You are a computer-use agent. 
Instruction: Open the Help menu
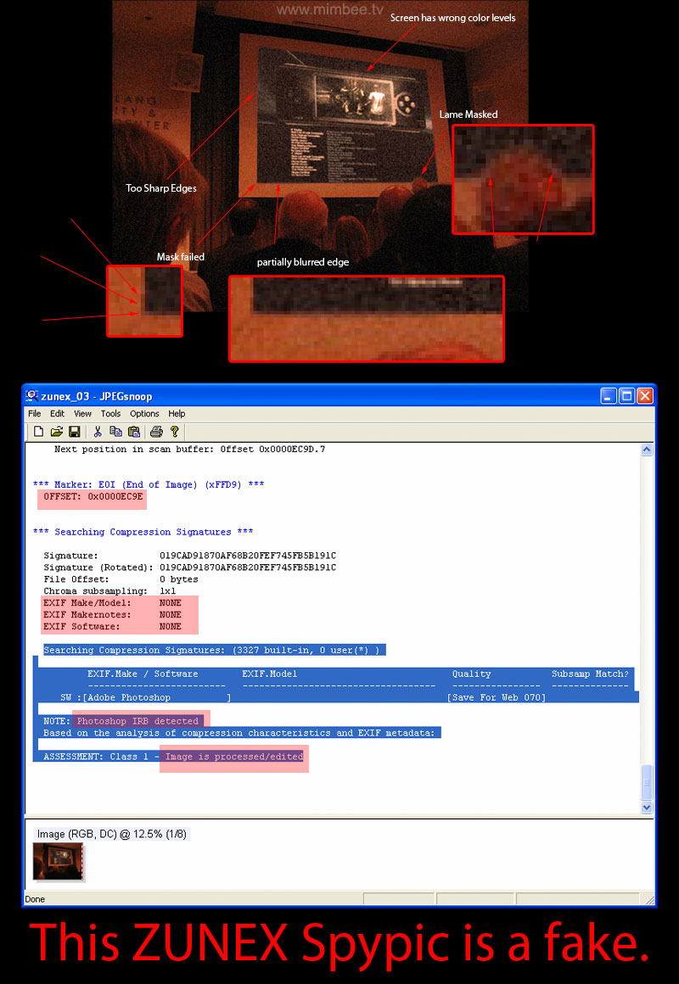[x=177, y=414]
